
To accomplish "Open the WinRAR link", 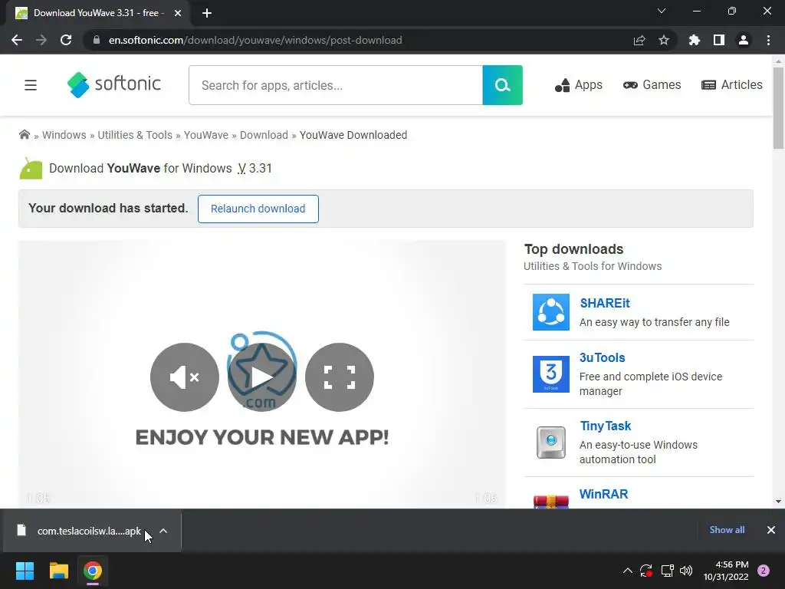I will point(603,494).
